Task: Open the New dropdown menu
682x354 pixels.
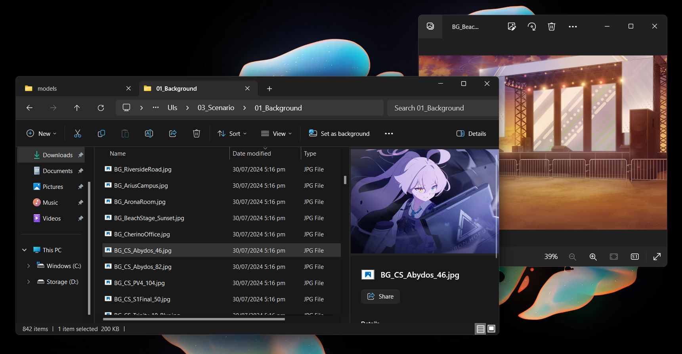Action: tap(41, 133)
